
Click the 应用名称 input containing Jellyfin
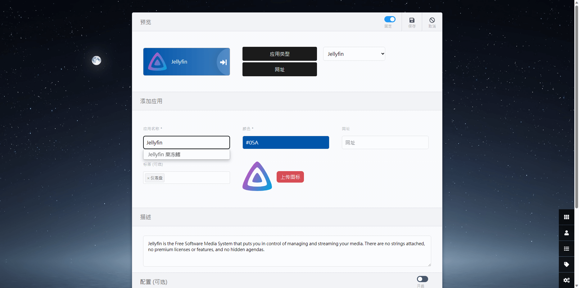[186, 142]
